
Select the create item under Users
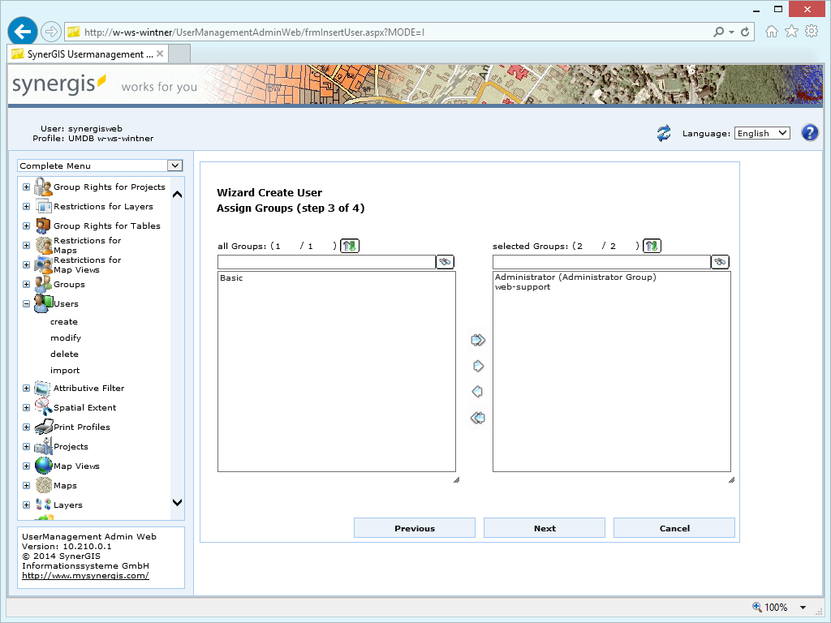pos(63,321)
